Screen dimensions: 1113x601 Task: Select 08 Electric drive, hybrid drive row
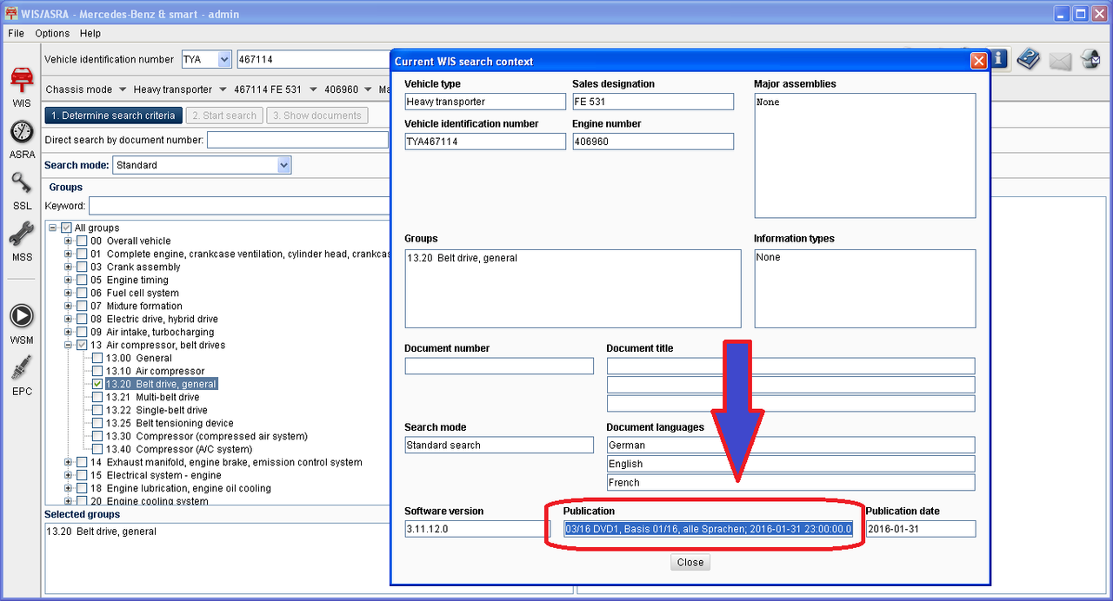coord(154,319)
